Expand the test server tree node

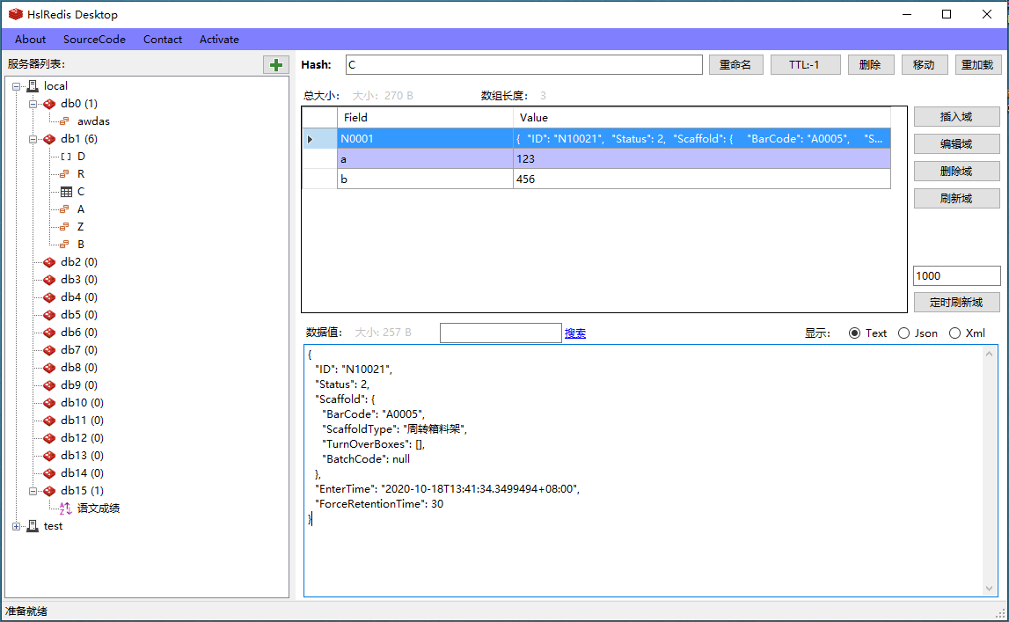click(17, 526)
